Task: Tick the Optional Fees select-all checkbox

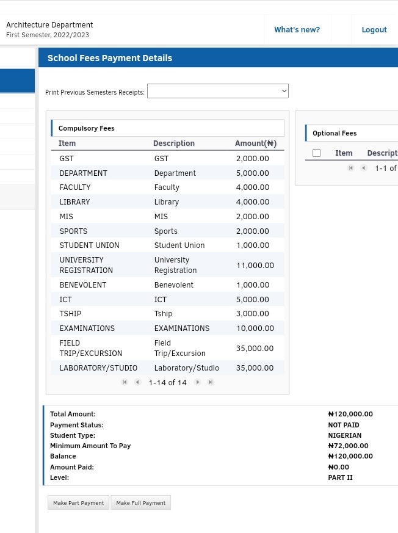Action: (316, 153)
